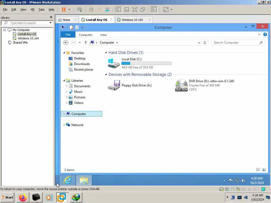The height and width of the screenshot is (203, 271).
Task: Open Firefox from the host taskbar
Action: coord(23,197)
